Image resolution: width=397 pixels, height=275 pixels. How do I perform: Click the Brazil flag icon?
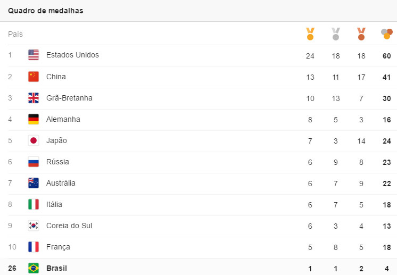point(34,268)
